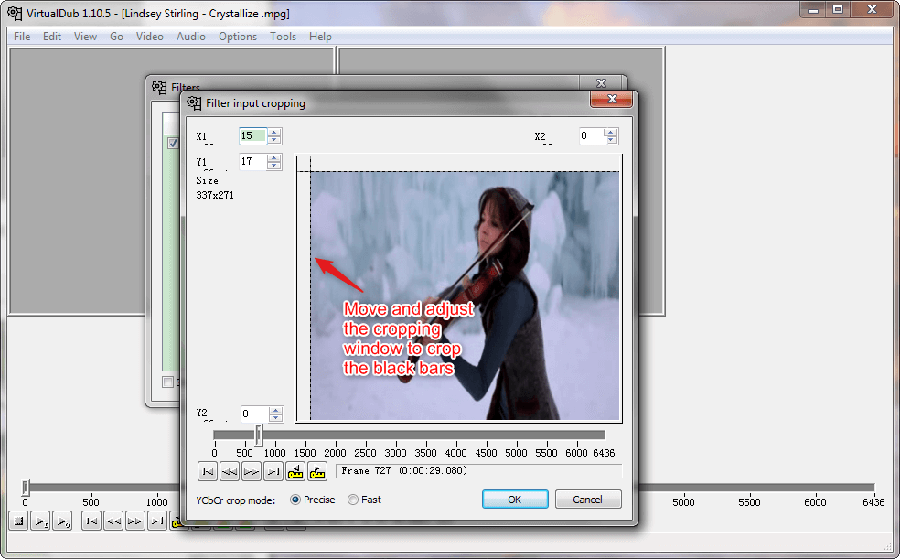The height and width of the screenshot is (559, 900).
Task: Toggle the filter checkbox in Filters list
Action: pyautogui.click(x=172, y=144)
